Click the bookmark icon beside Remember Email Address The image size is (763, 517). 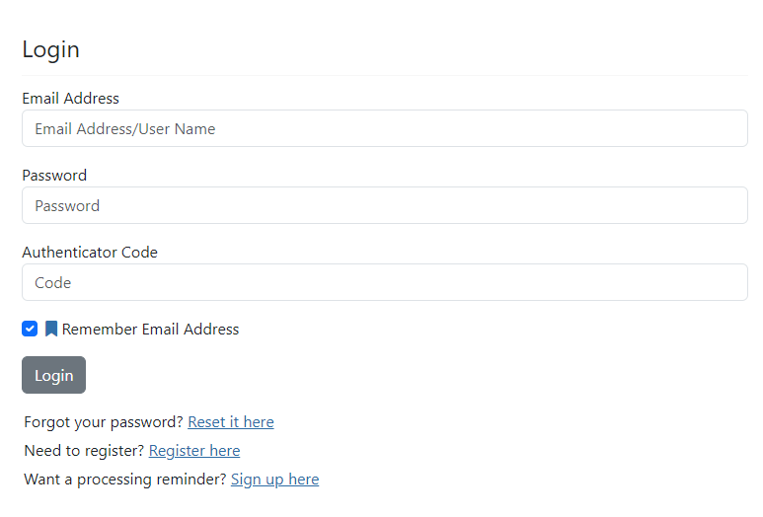point(51,329)
